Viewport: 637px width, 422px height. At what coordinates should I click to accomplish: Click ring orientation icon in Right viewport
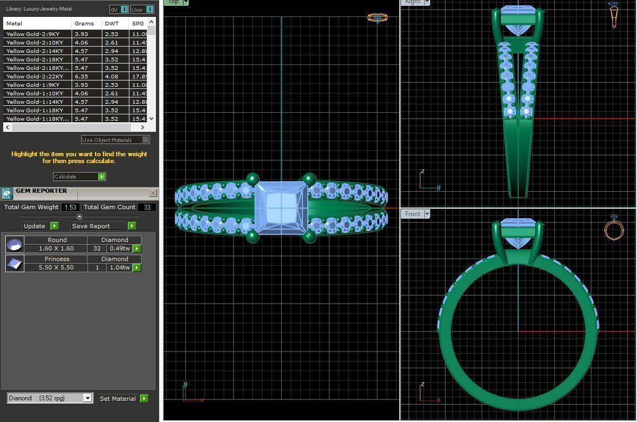614,15
